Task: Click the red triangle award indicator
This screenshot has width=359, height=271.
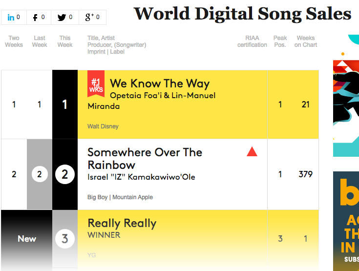Action: pos(252,151)
